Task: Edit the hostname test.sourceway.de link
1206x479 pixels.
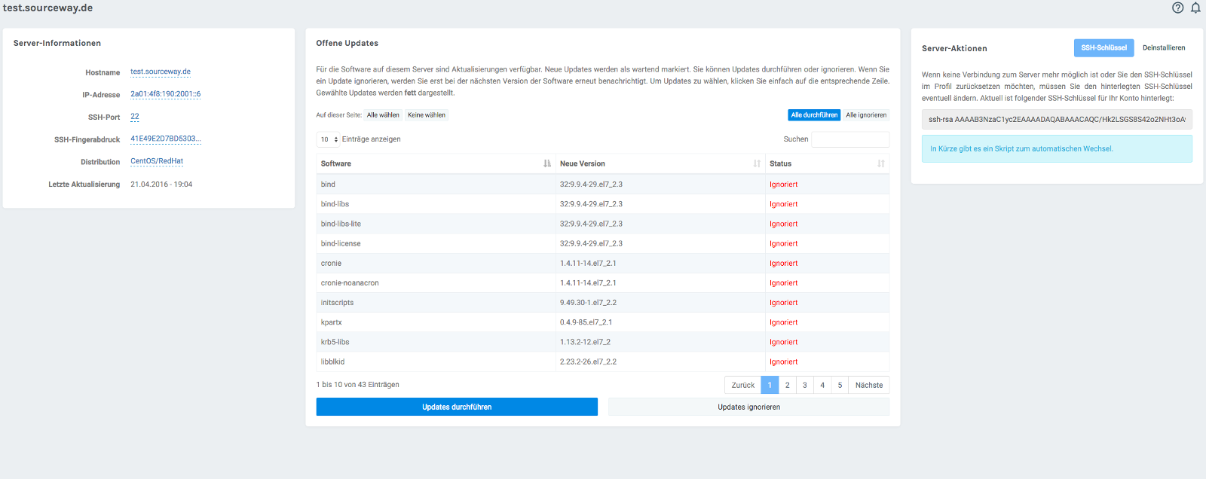Action: pos(160,72)
